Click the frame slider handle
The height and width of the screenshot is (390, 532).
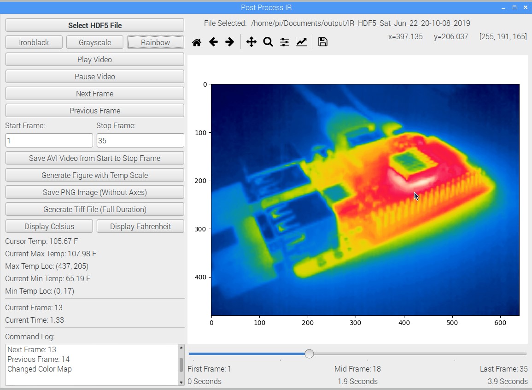pyautogui.click(x=309, y=354)
